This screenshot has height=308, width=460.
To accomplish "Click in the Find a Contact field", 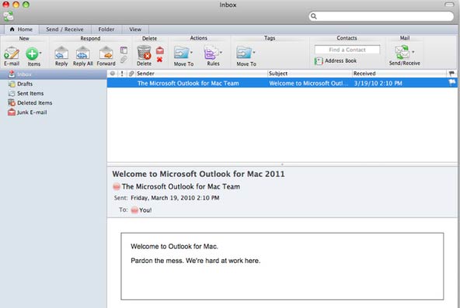I will click(x=347, y=50).
